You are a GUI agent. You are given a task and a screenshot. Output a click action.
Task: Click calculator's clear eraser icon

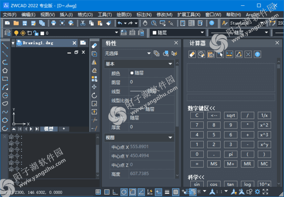point(192,54)
